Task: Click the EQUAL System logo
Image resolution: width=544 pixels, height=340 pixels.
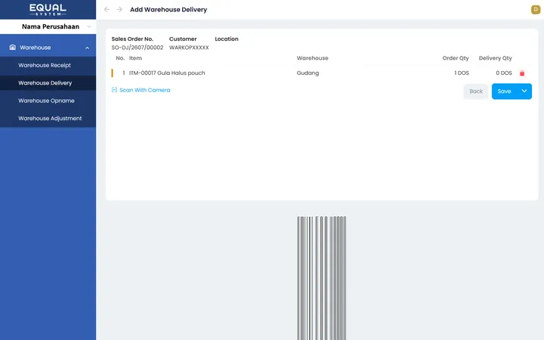Action: pyautogui.click(x=48, y=10)
